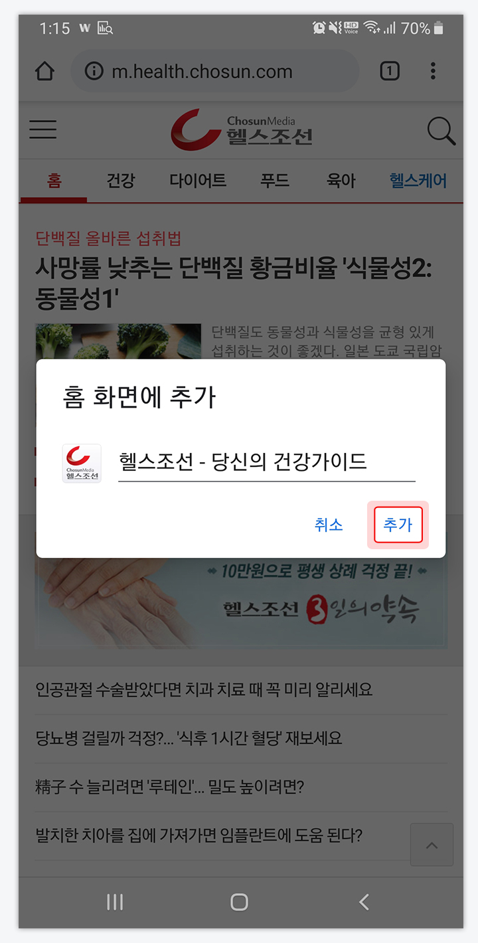The height and width of the screenshot is (943, 478).
Task: Switch to the 헬스케어 tab
Action: 418,180
